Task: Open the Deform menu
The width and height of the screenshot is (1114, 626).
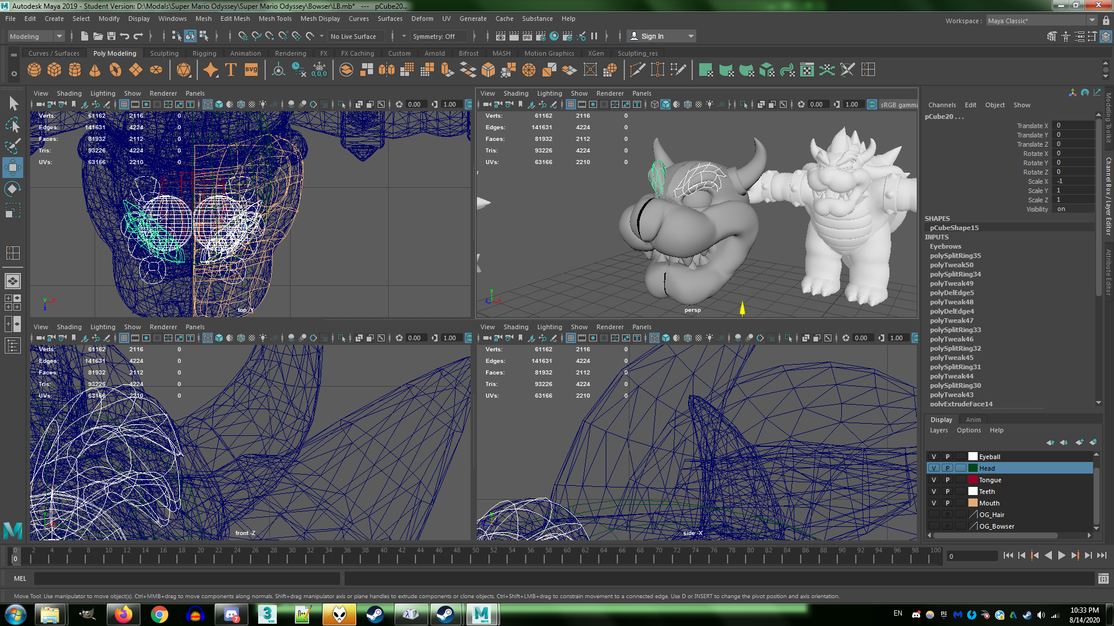Action: pos(422,19)
